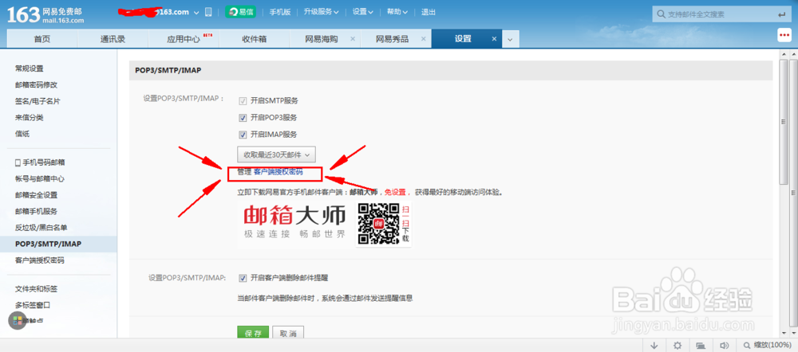Open 反垃圾/黑白名单 settings

41,228
